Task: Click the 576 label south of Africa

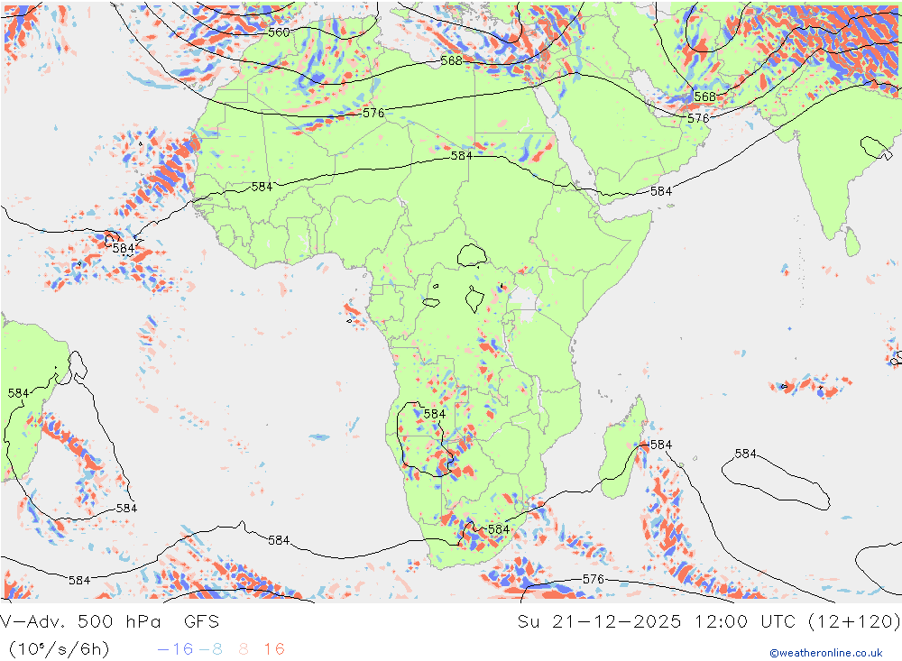Action: click(x=594, y=579)
